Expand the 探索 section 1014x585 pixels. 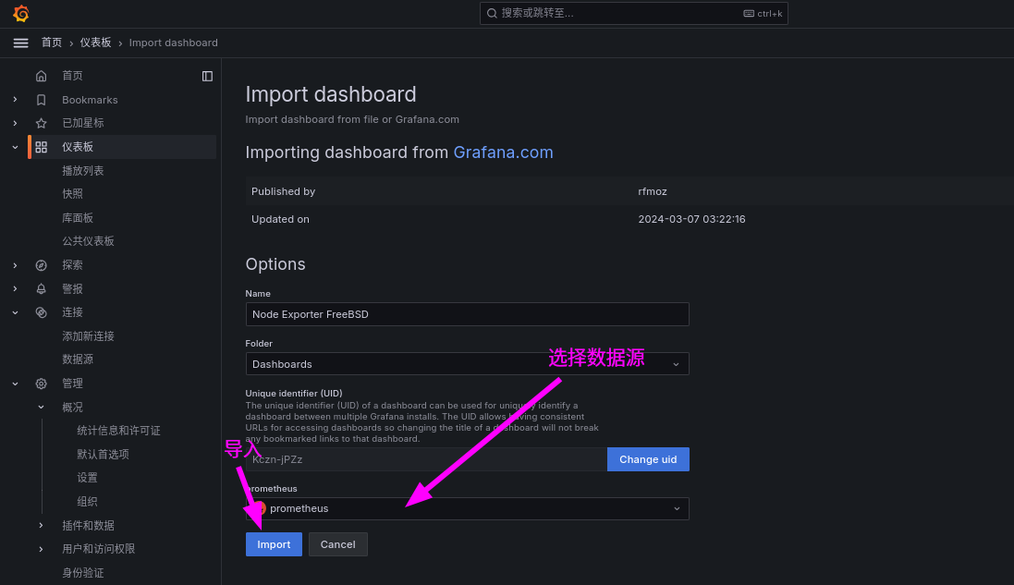15,265
